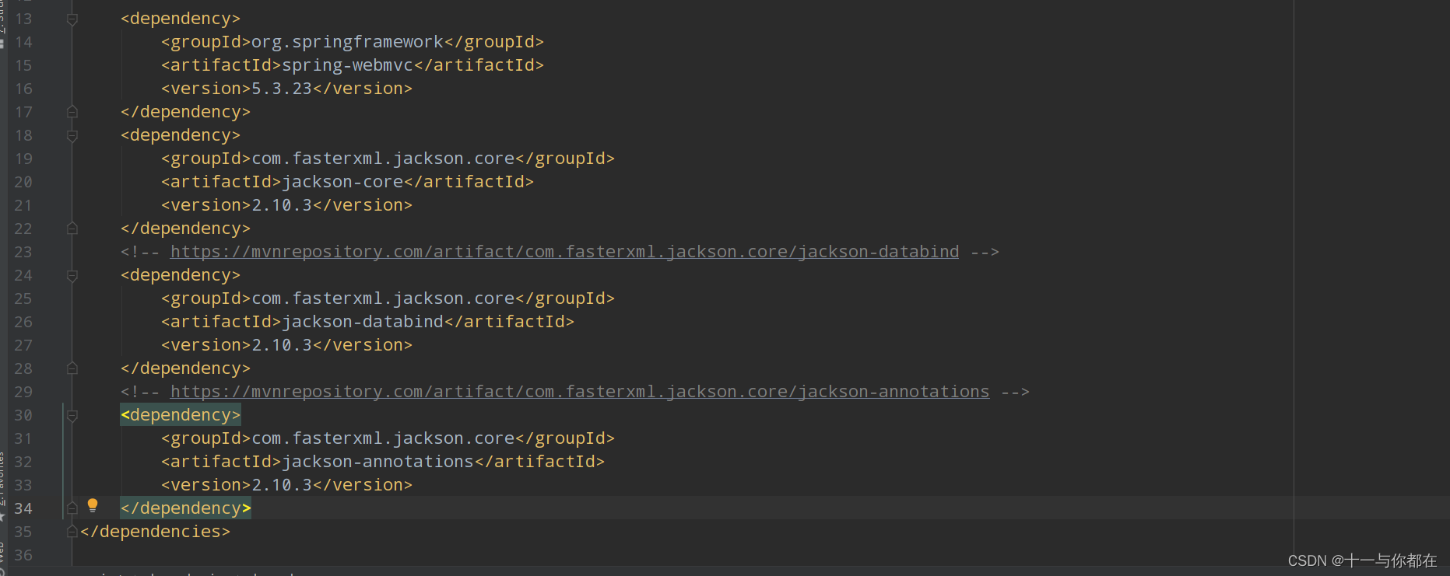Collapse the jackson-databind dependency fold at line 24

(72, 275)
